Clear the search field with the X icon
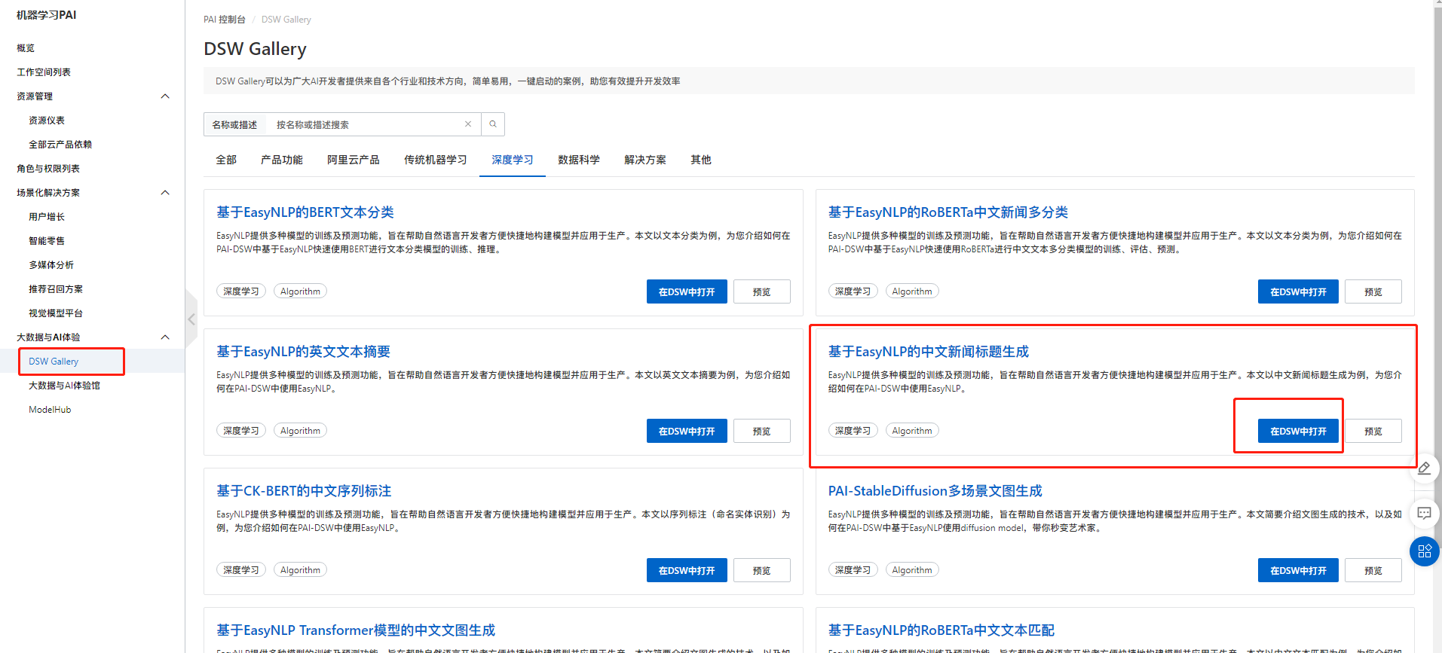The height and width of the screenshot is (653, 1442). coord(468,124)
